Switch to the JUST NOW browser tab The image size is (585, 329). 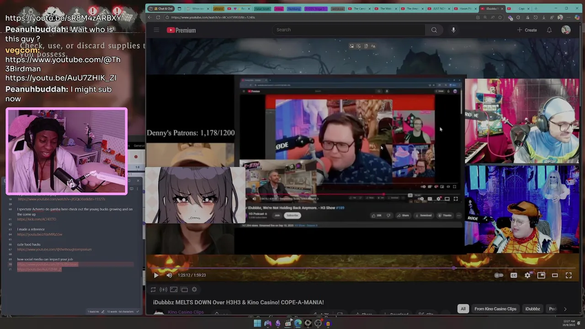pos(438,9)
